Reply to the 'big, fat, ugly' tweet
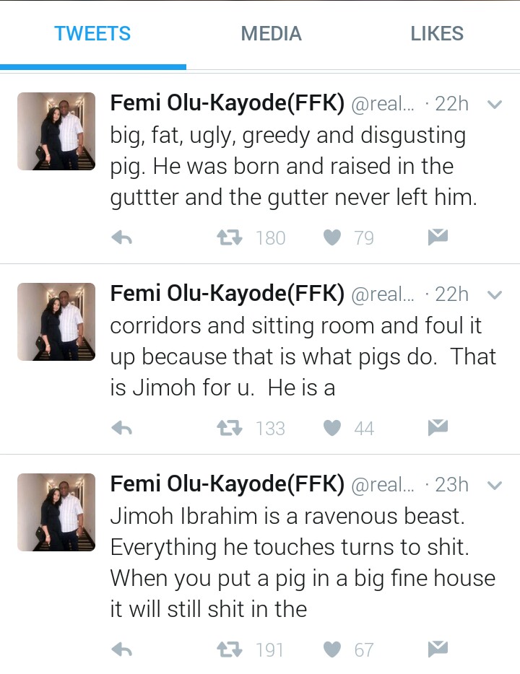 pyautogui.click(x=122, y=237)
